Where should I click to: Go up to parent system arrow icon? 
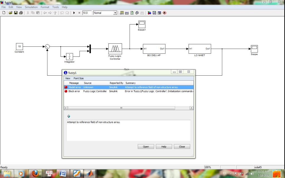[55, 13]
